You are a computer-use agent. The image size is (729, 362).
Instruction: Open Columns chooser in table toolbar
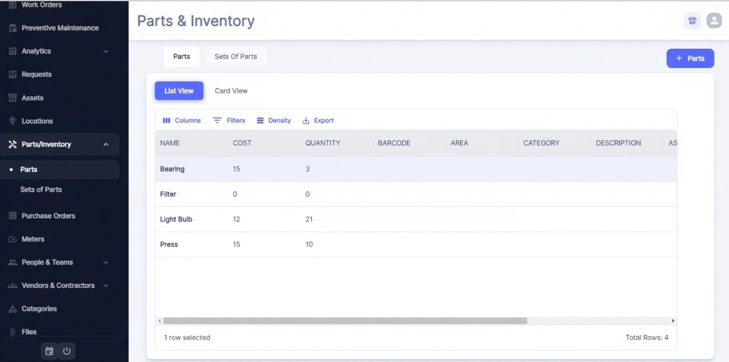coord(182,120)
